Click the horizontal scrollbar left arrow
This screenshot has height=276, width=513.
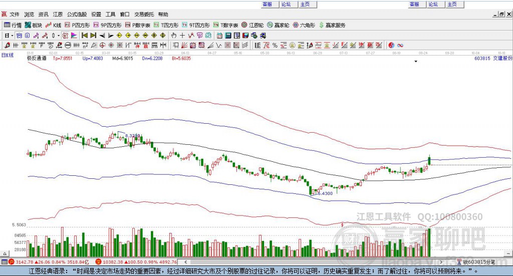(185, 262)
